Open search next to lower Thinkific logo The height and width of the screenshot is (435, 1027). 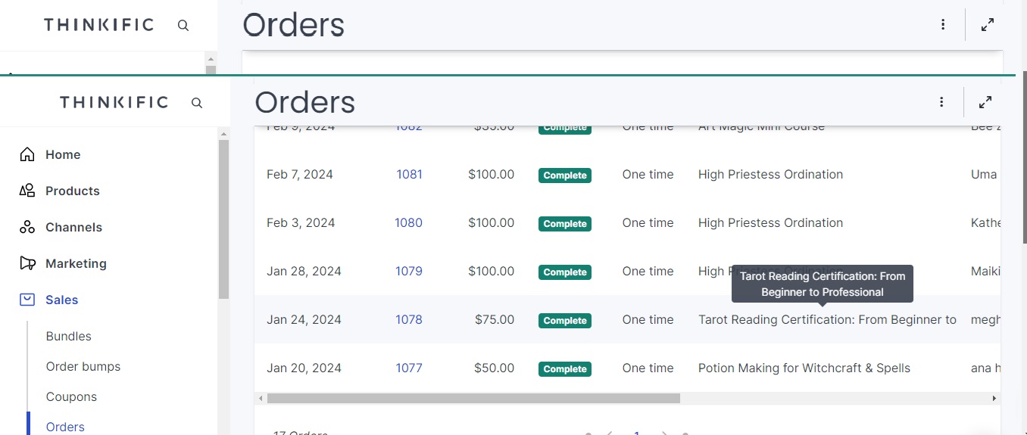pyautogui.click(x=197, y=102)
